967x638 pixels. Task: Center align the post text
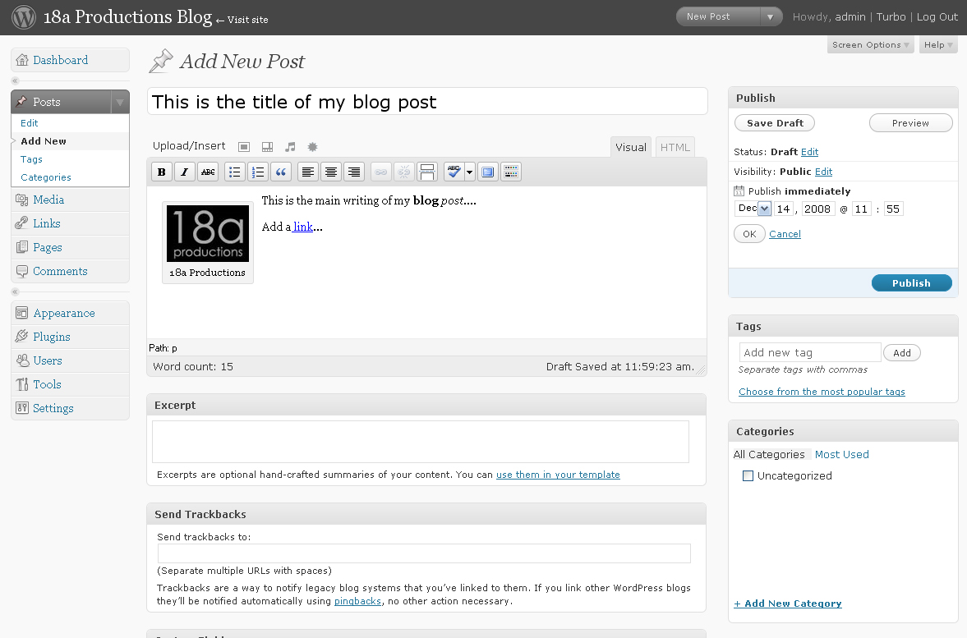click(x=331, y=172)
